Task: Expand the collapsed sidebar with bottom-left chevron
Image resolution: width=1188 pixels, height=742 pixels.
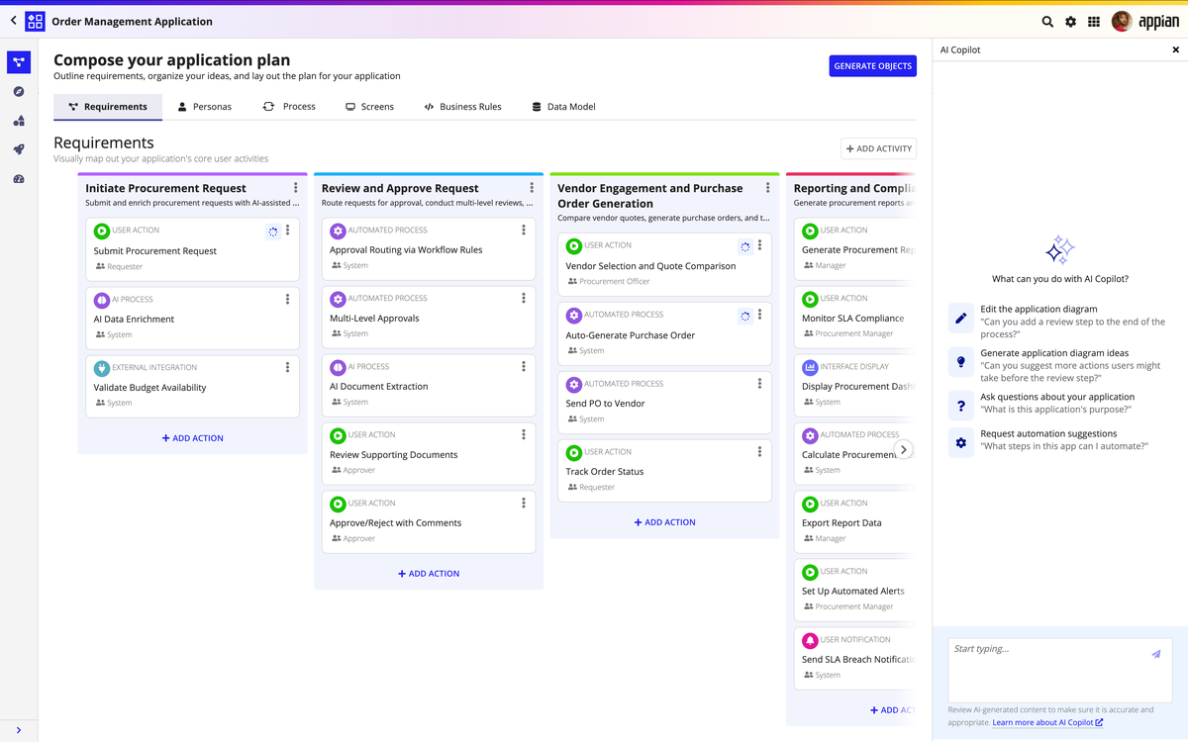Action: pyautogui.click(x=18, y=728)
